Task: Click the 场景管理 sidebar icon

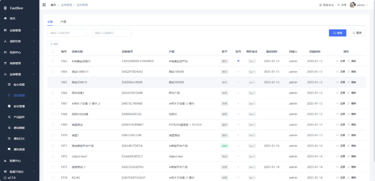Action: 5,63
